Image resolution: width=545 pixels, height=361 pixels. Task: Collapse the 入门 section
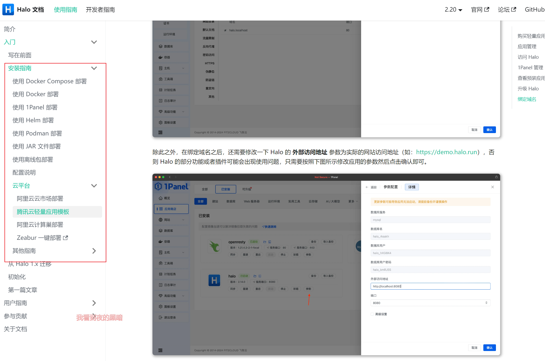(94, 42)
